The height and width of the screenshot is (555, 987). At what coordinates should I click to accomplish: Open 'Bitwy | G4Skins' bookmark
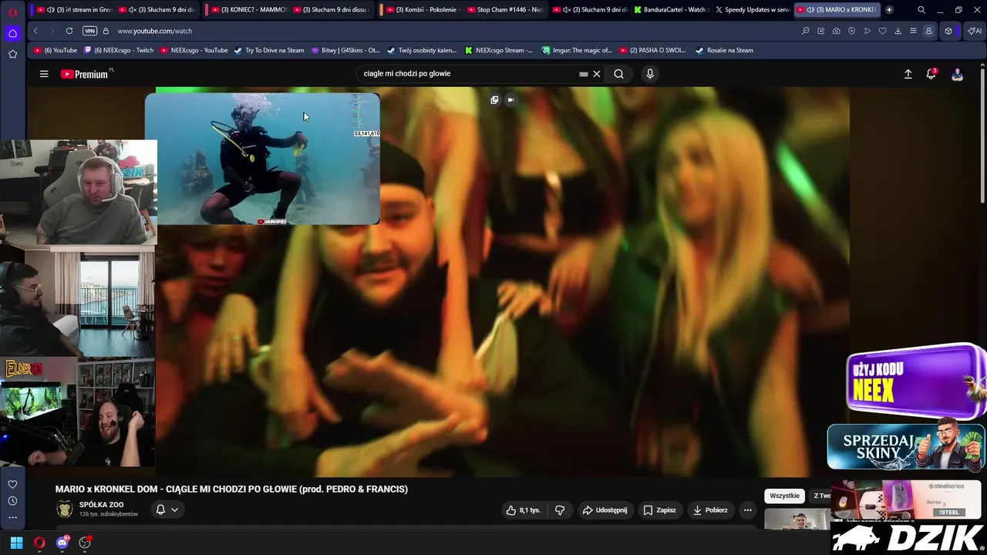tap(345, 50)
